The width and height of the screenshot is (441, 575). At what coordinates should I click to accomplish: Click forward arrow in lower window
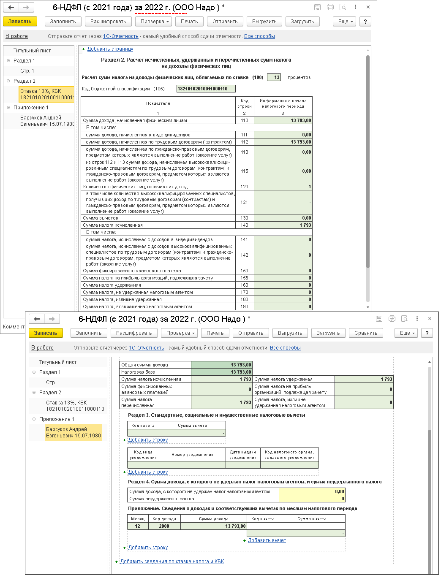tap(52, 319)
